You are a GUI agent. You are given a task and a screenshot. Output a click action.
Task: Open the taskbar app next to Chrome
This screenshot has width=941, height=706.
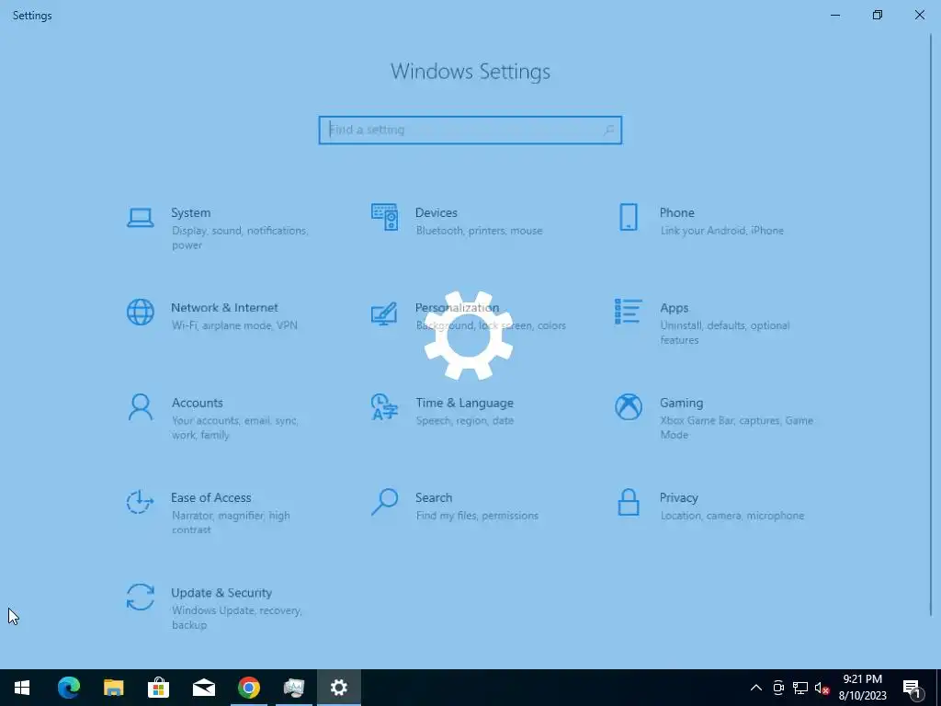[x=293, y=688]
